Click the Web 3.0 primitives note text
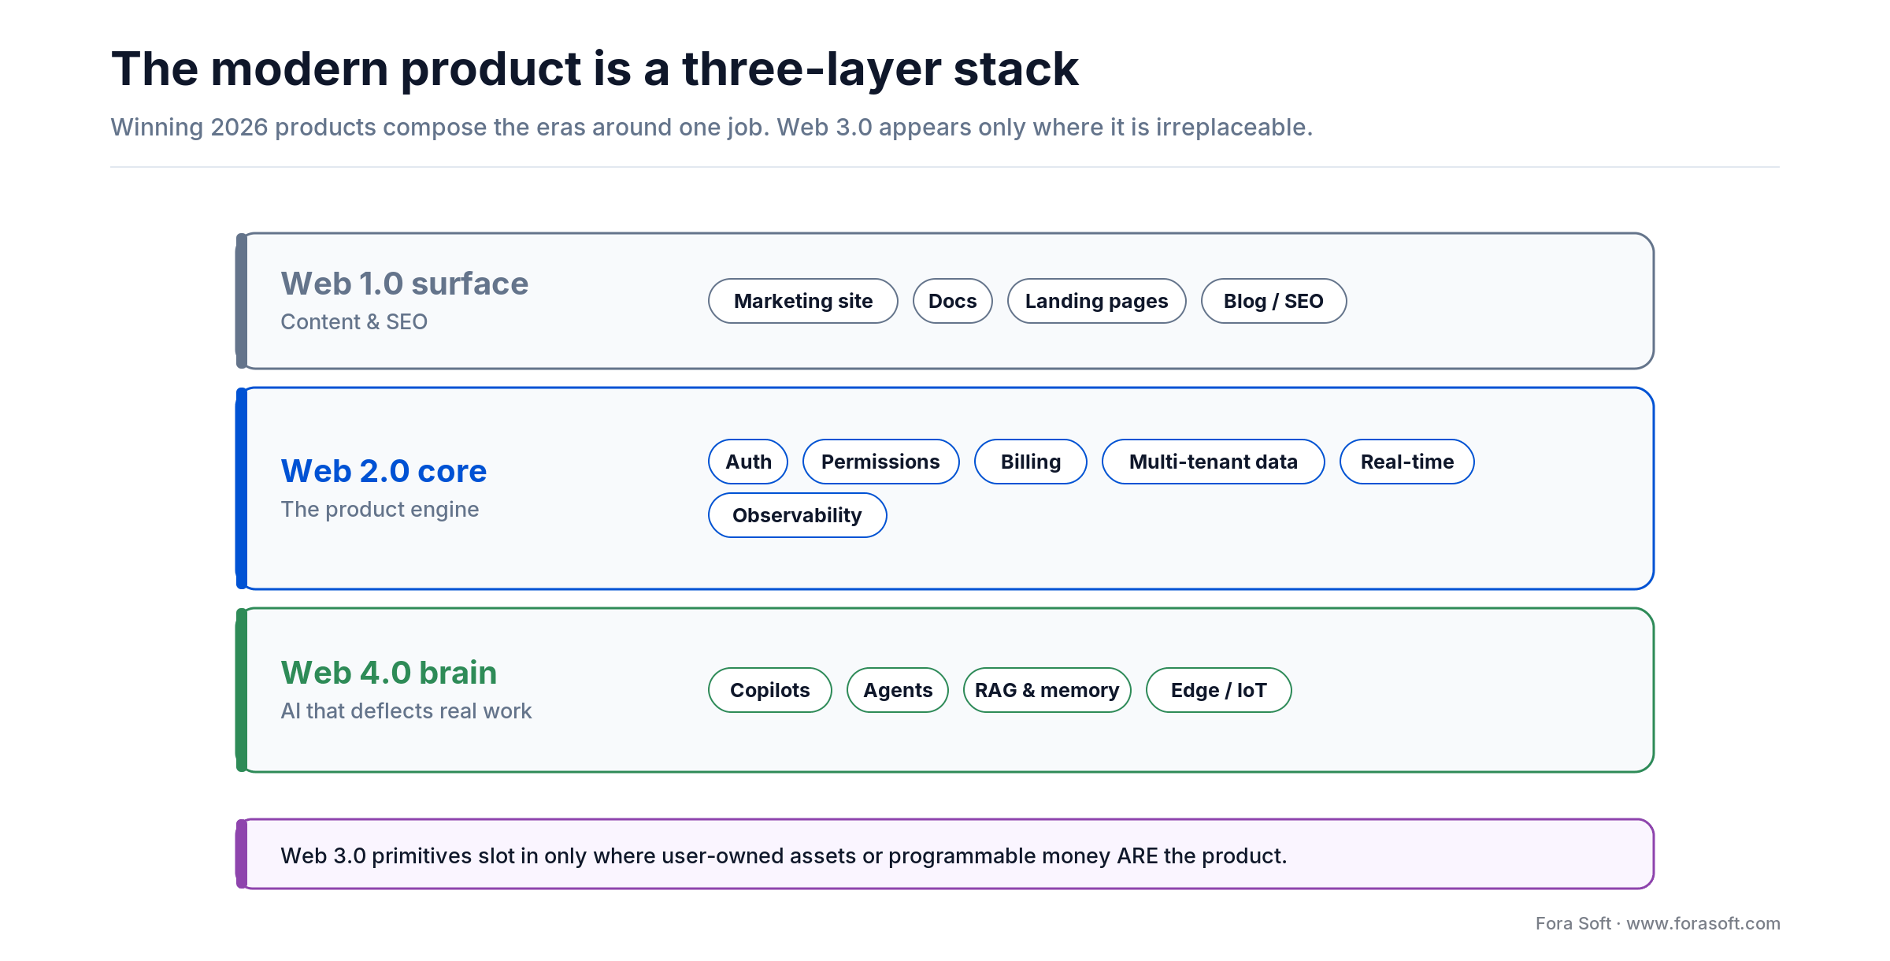This screenshot has width=1890, height=961. click(x=784, y=855)
